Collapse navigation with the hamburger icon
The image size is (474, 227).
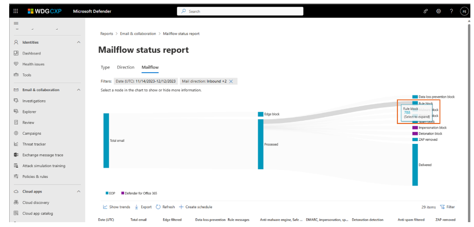(16, 23)
